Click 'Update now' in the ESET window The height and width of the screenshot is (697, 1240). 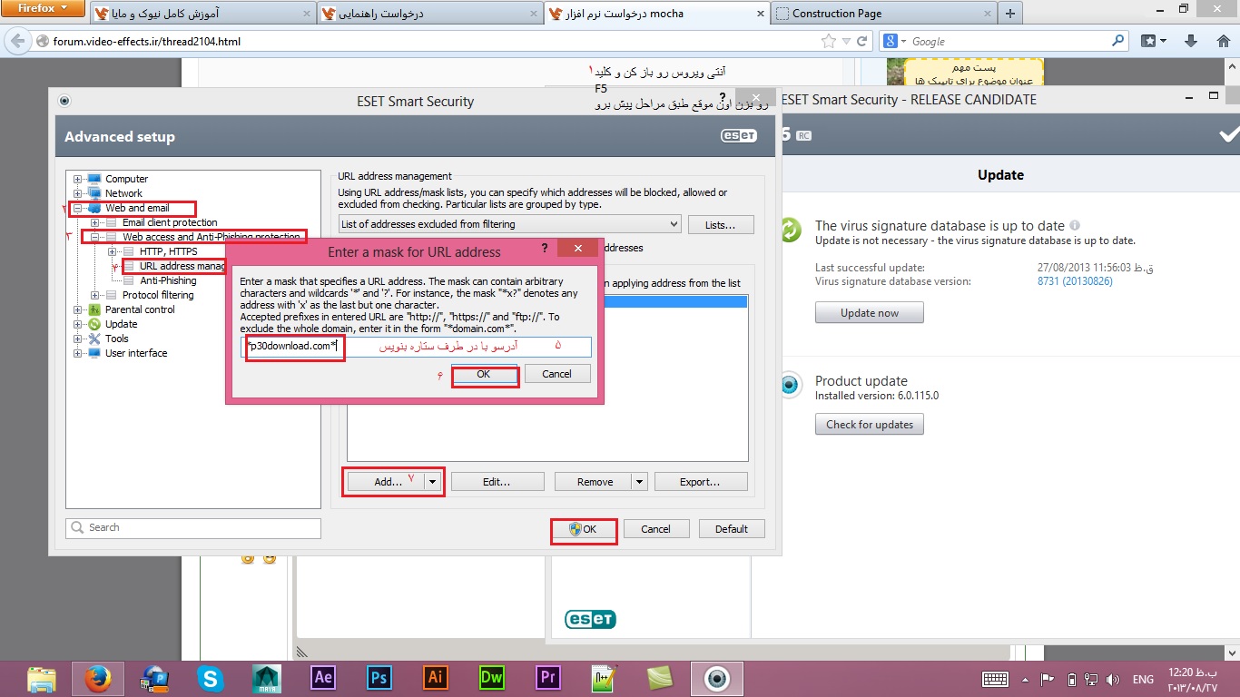pos(870,313)
